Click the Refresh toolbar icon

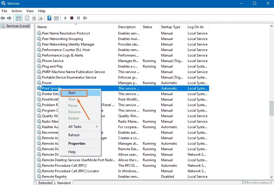34,18
